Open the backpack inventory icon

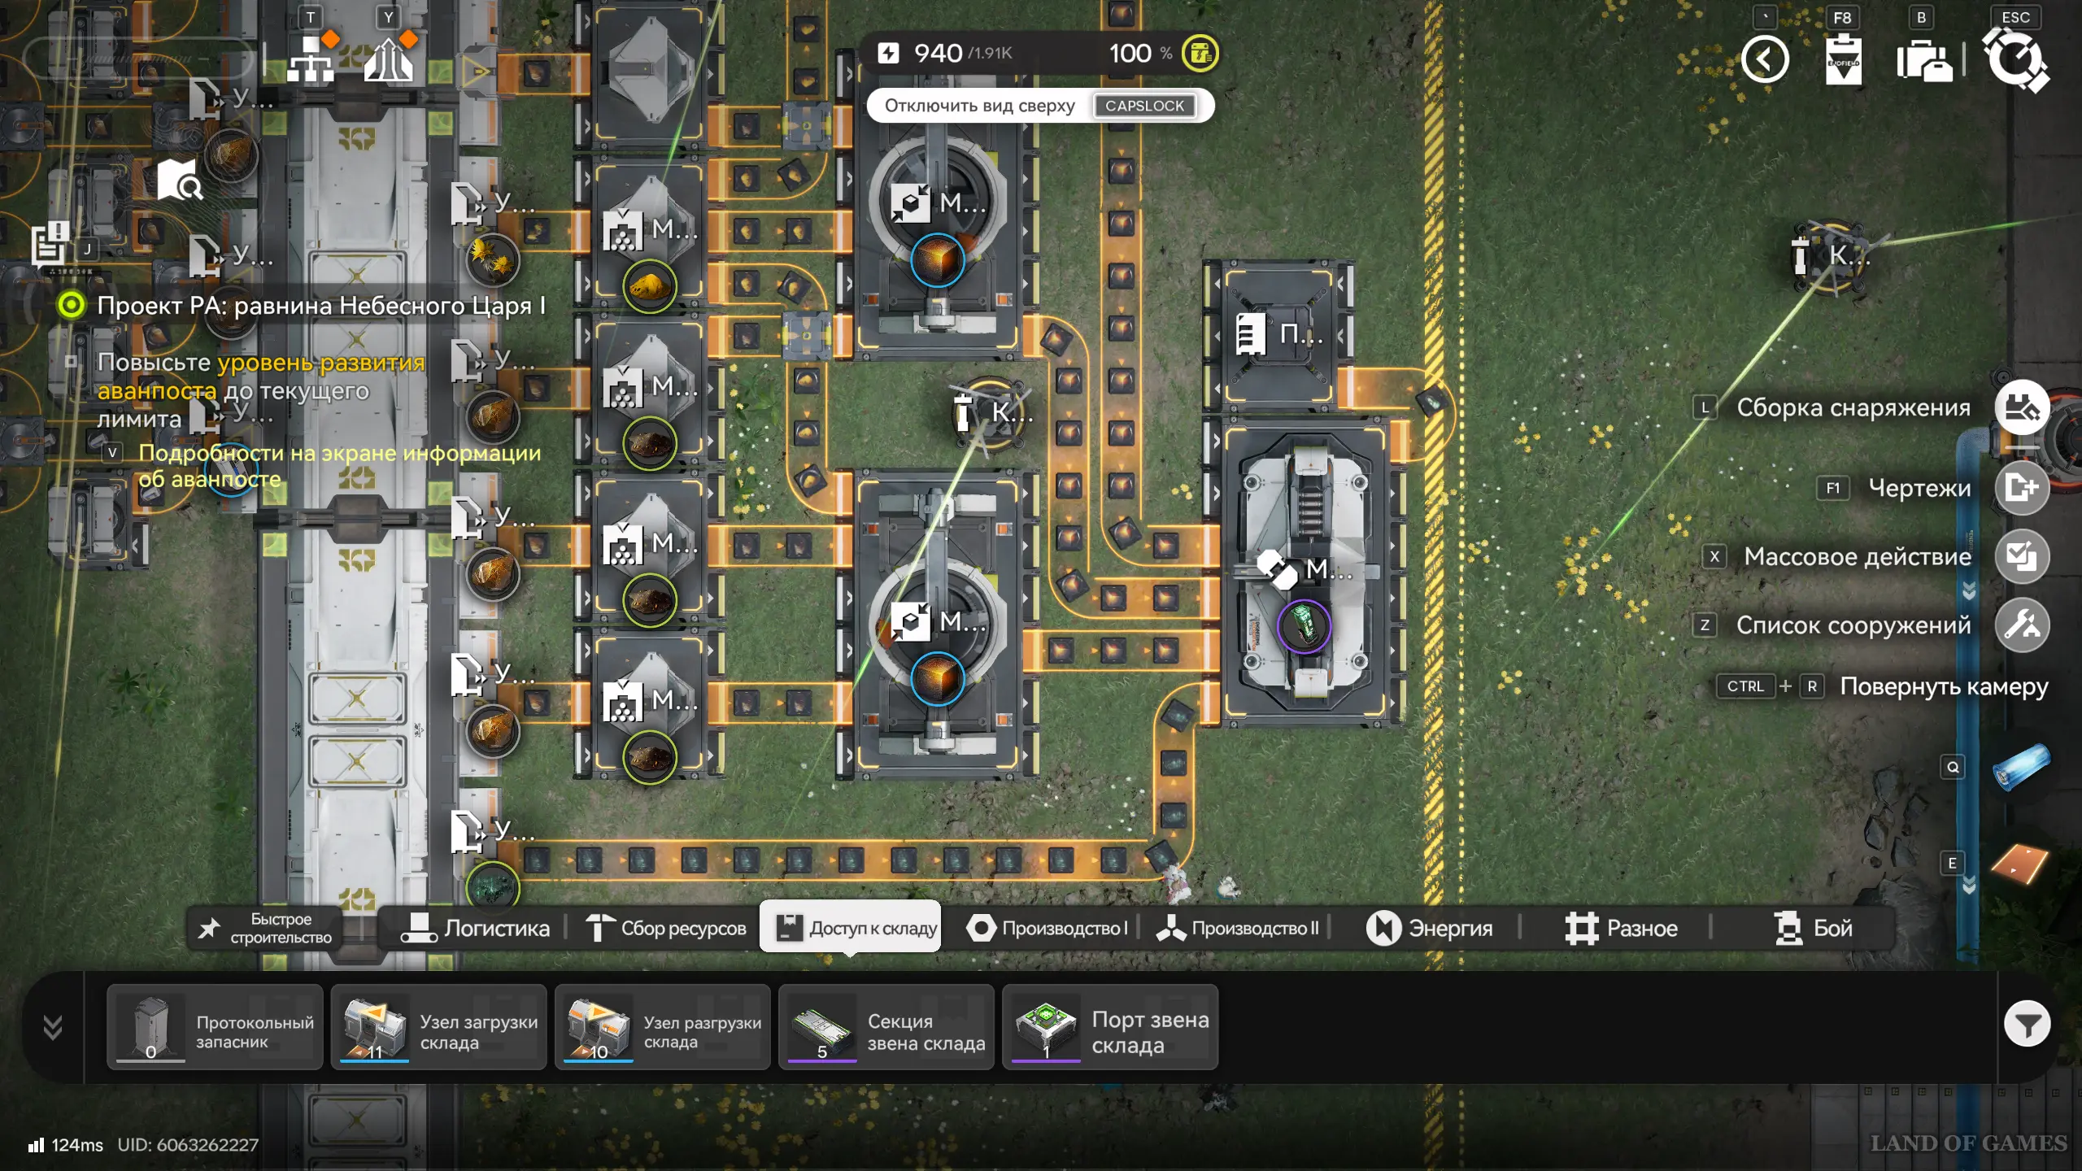(x=1924, y=59)
